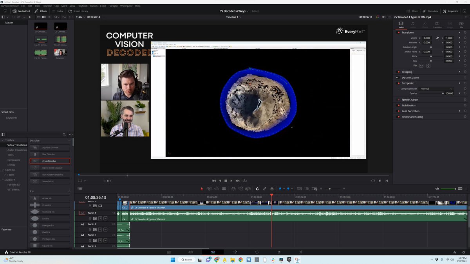The height and width of the screenshot is (264, 470).
Task: Select the timeline Selection Mode arrow tool
Action: pyautogui.click(x=202, y=189)
